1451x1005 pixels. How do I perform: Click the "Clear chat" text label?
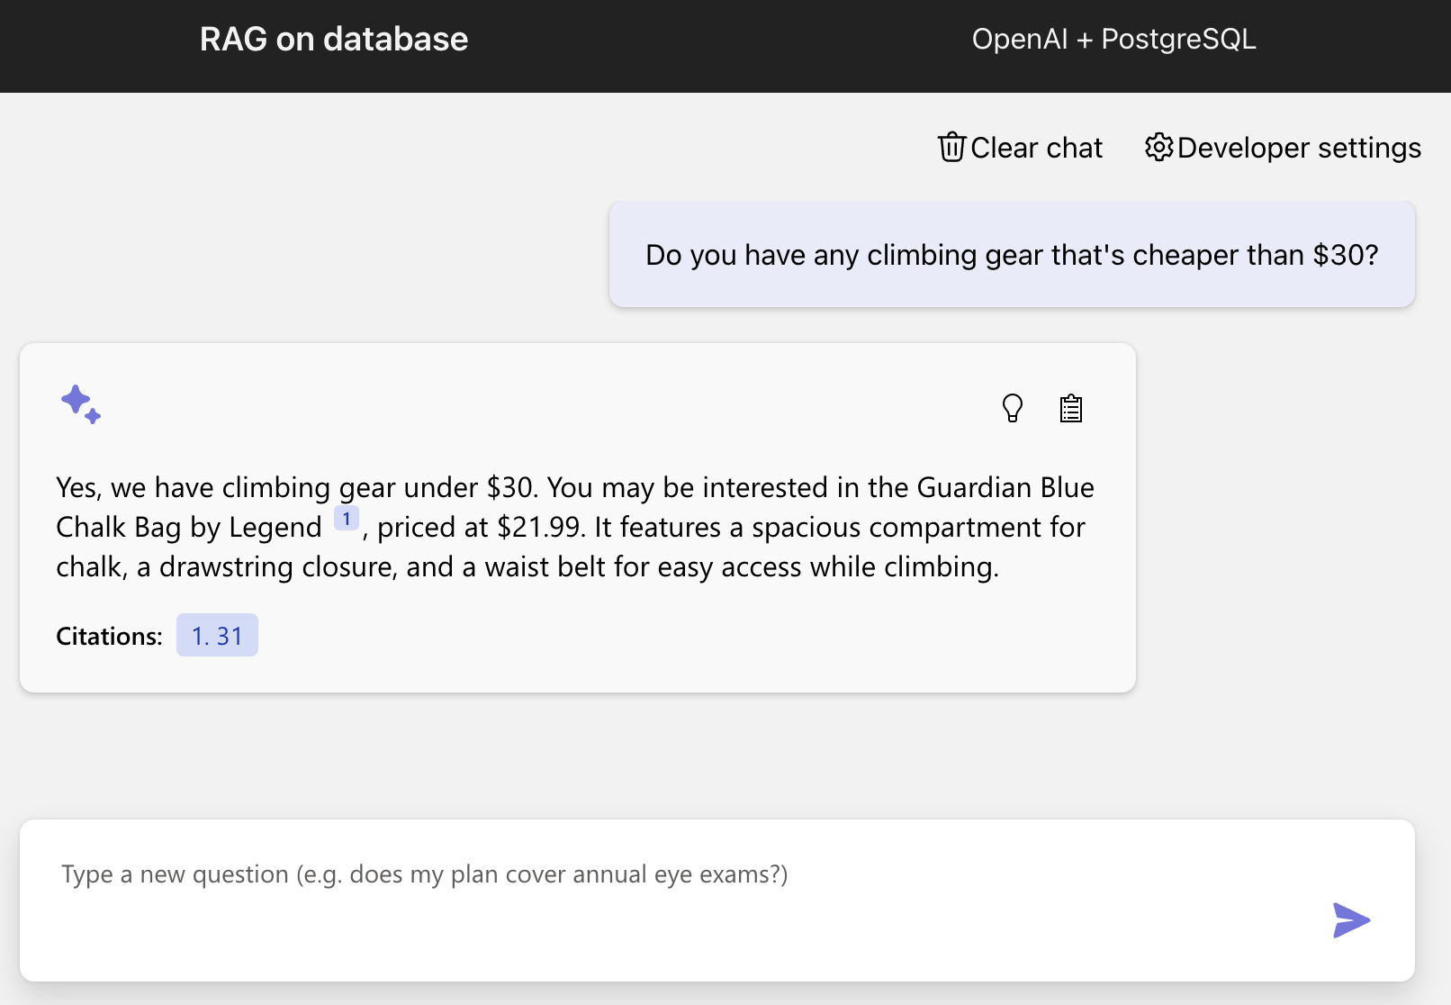tap(1036, 147)
